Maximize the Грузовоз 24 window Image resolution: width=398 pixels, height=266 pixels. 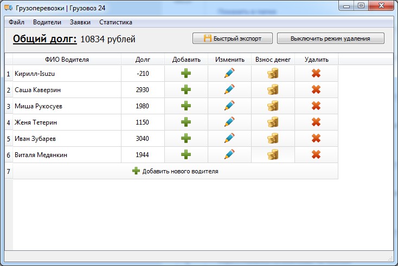pos(361,6)
